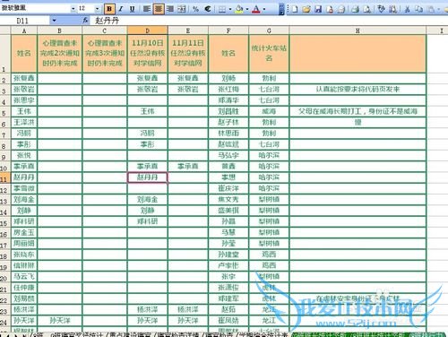The width and height of the screenshot is (448, 337).
Task: Apply Percent Style format
Action: coord(195,9)
